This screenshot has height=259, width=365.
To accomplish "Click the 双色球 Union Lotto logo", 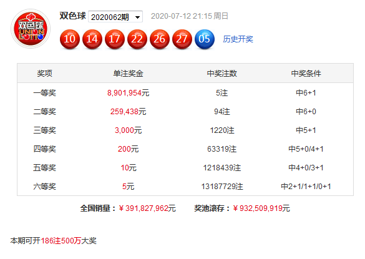I will coord(31,29).
